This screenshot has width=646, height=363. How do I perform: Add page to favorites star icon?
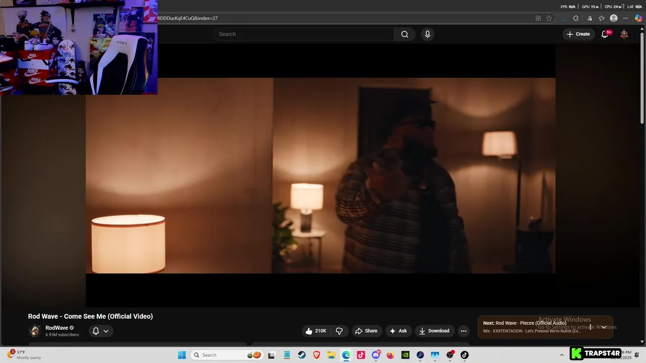pos(549,18)
